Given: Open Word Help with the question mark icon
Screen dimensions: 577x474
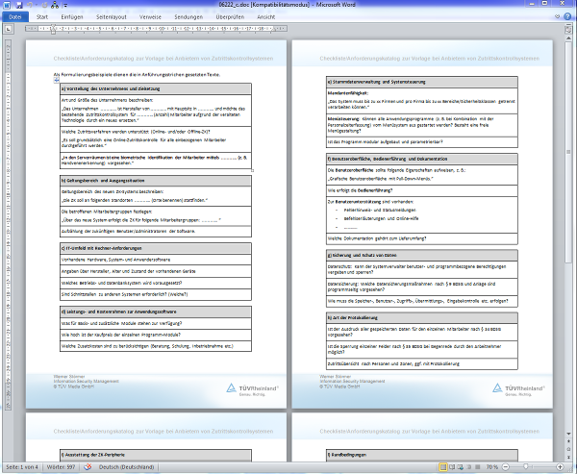Looking at the screenshot, I should (x=567, y=16).
